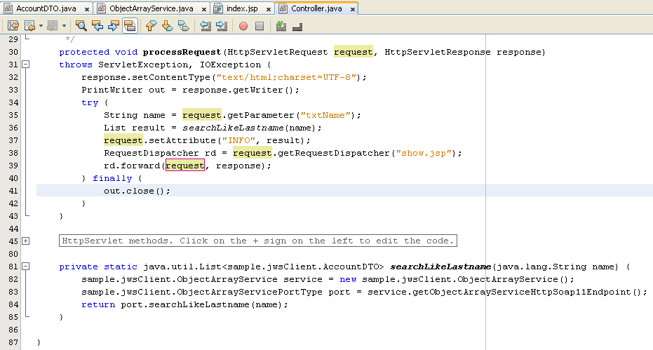
Task: Click getObjectArrayServiceHttpSoap11Endpoint on line 83
Action: click(522, 292)
